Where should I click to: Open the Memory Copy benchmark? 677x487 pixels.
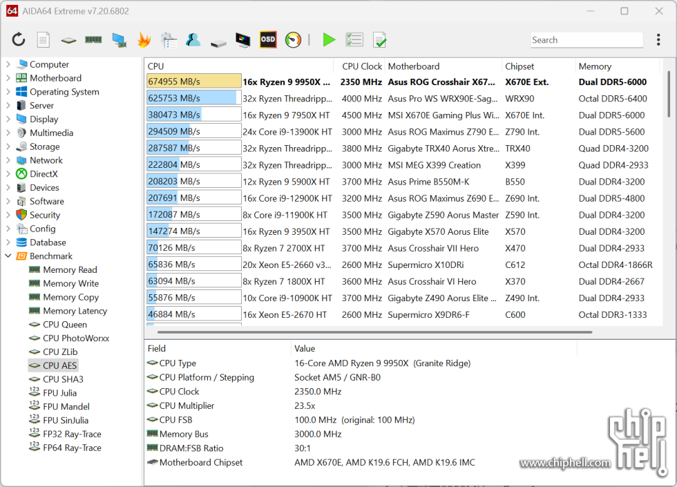(70, 297)
